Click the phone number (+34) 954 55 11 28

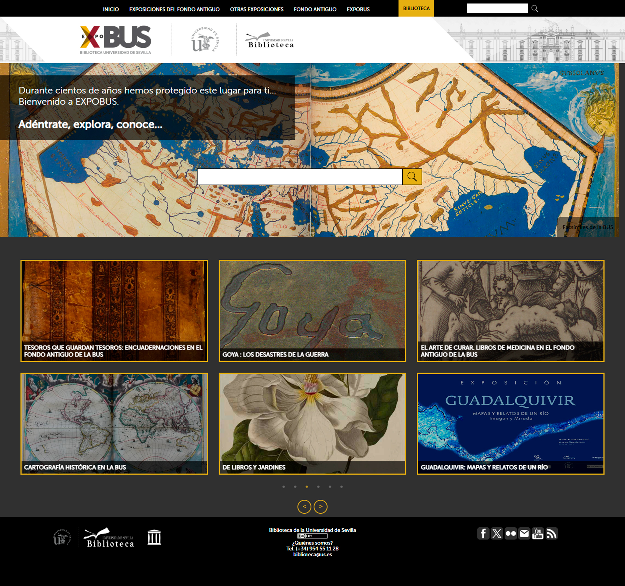click(317, 549)
